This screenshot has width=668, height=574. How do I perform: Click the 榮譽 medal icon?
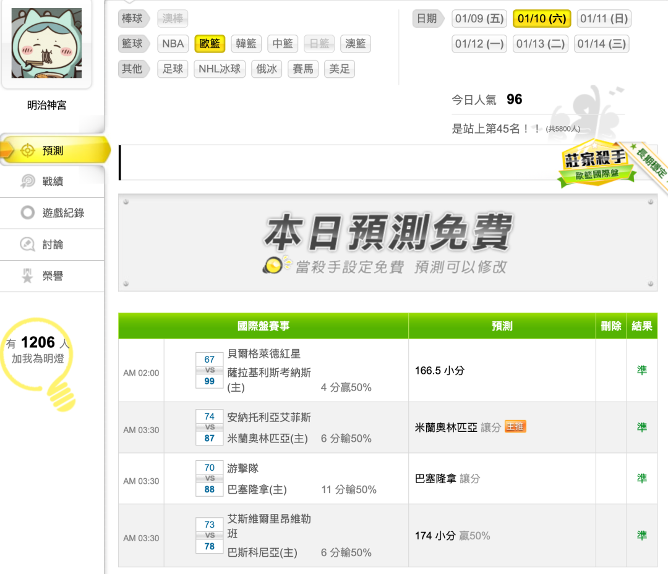tap(28, 276)
